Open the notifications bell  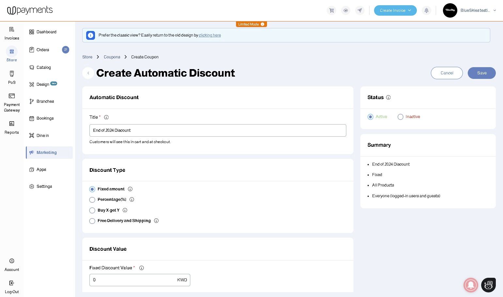coord(426,10)
